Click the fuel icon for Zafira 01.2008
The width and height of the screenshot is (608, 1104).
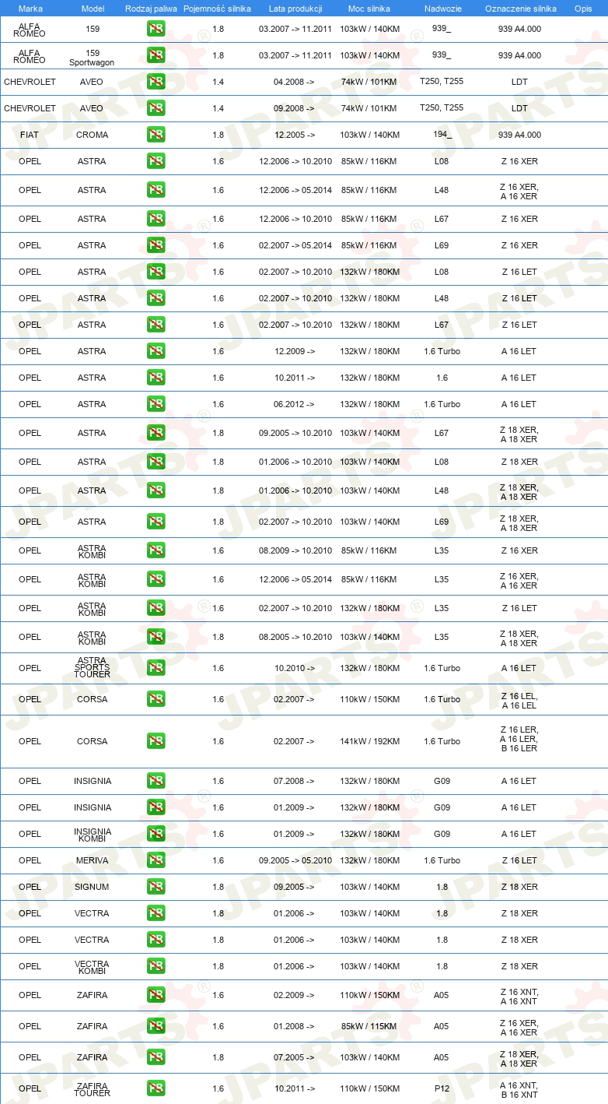coord(155,1026)
